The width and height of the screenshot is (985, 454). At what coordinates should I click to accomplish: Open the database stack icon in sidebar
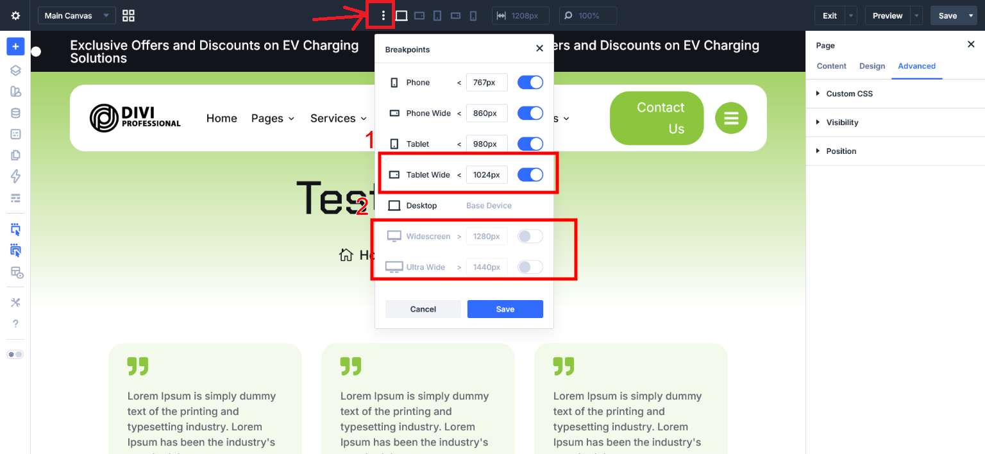pos(15,113)
